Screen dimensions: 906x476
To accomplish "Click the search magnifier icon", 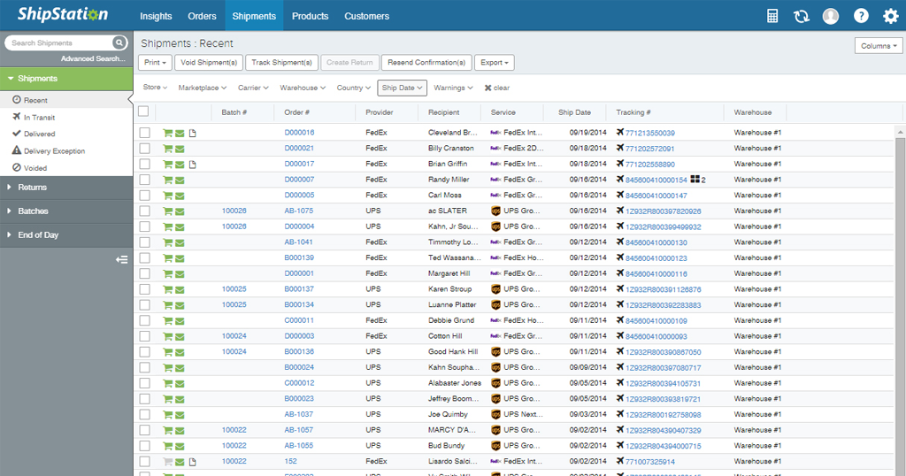I will 119,42.
